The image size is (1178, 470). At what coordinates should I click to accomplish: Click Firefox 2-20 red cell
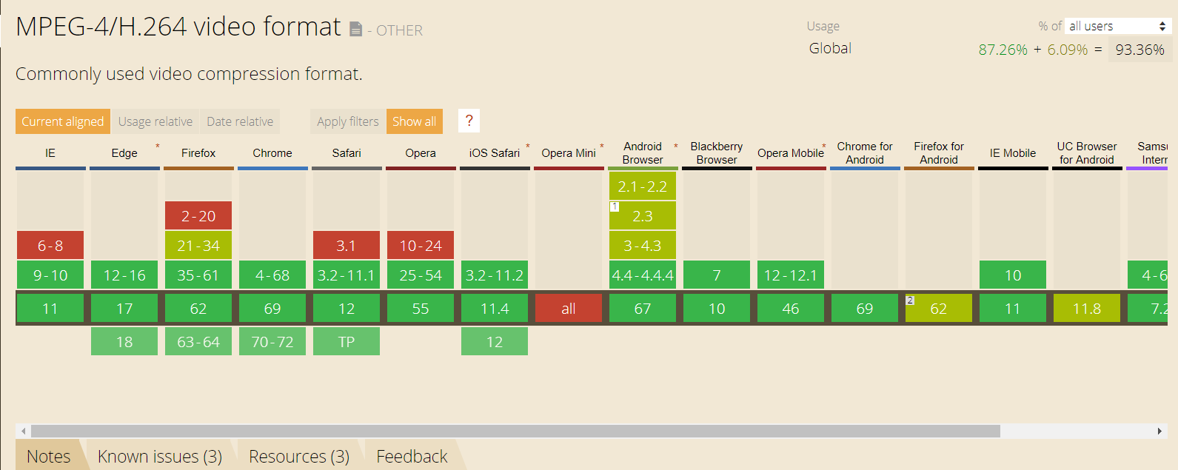coord(198,215)
